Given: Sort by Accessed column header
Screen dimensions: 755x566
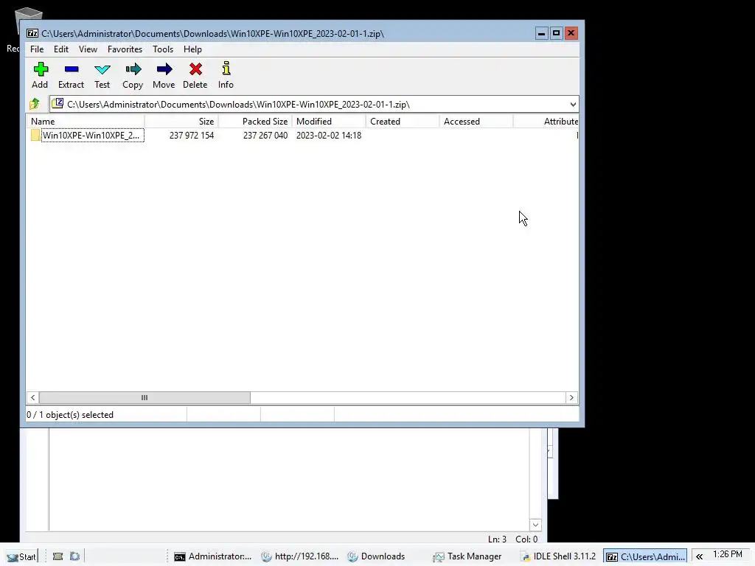Looking at the screenshot, I should click(x=476, y=122).
